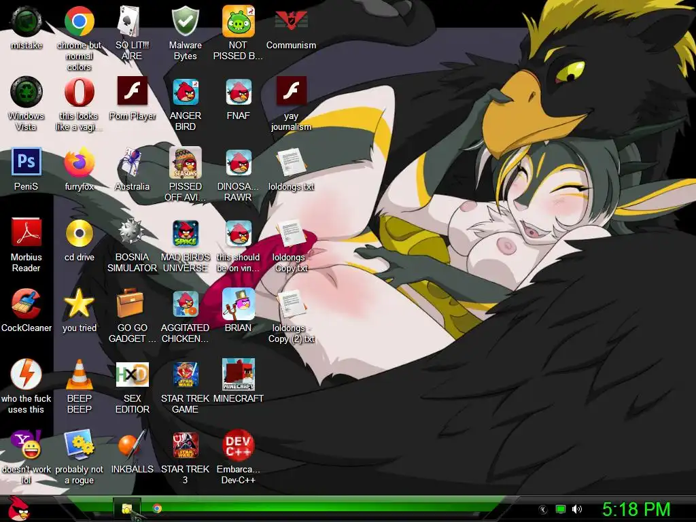The image size is (696, 522).
Task: Open the volume speaker tray icon
Action: click(x=576, y=510)
